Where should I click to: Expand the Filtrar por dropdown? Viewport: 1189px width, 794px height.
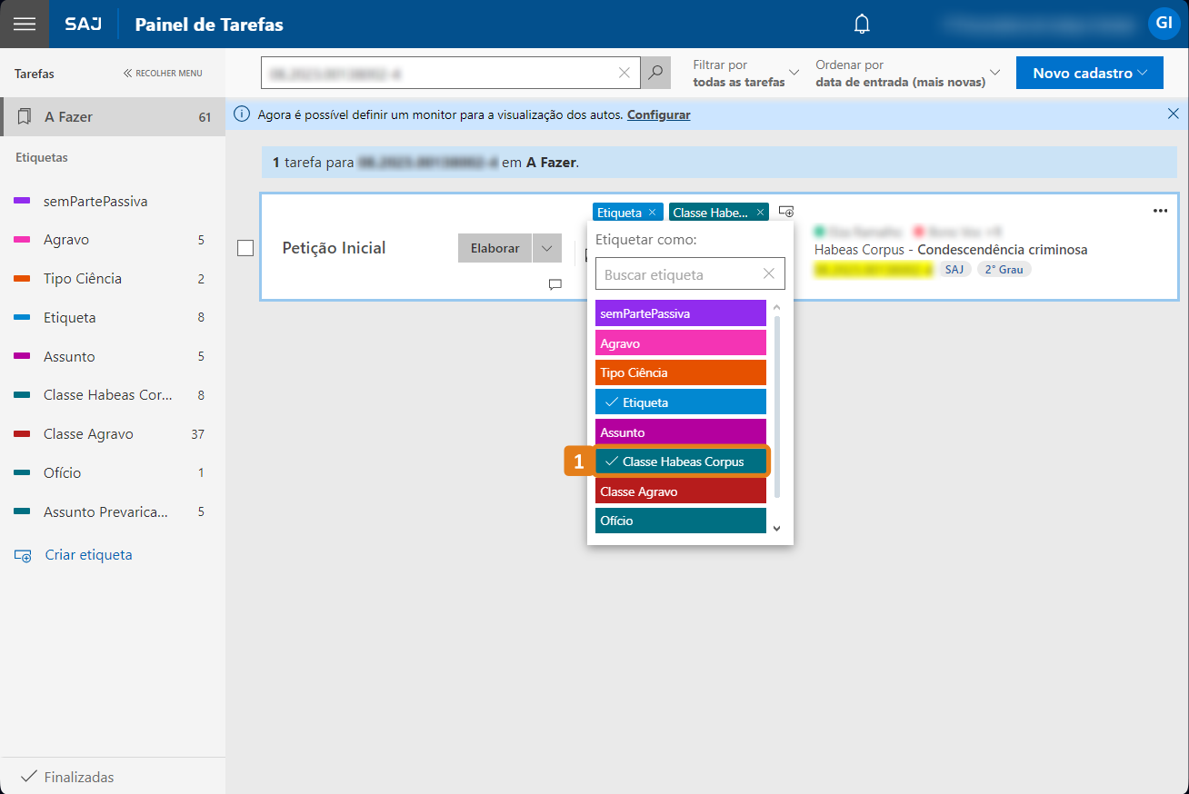(745, 73)
